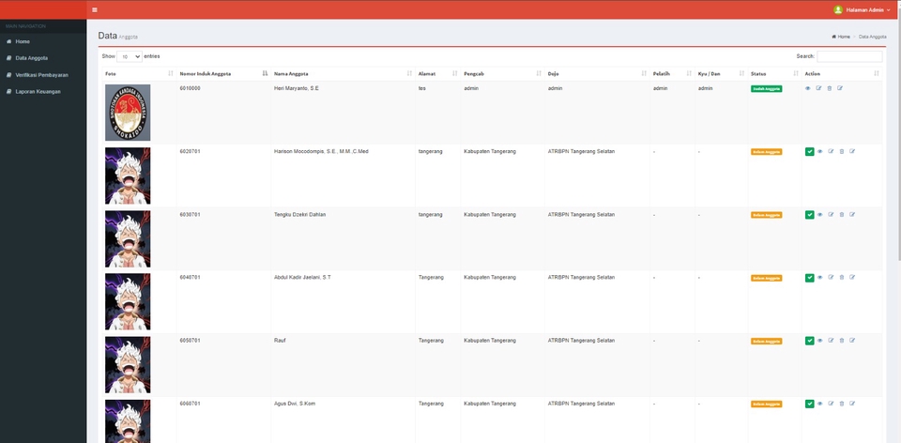The height and width of the screenshot is (443, 901).
Task: Click the Data Anggota breadcrumb text
Action: point(872,37)
